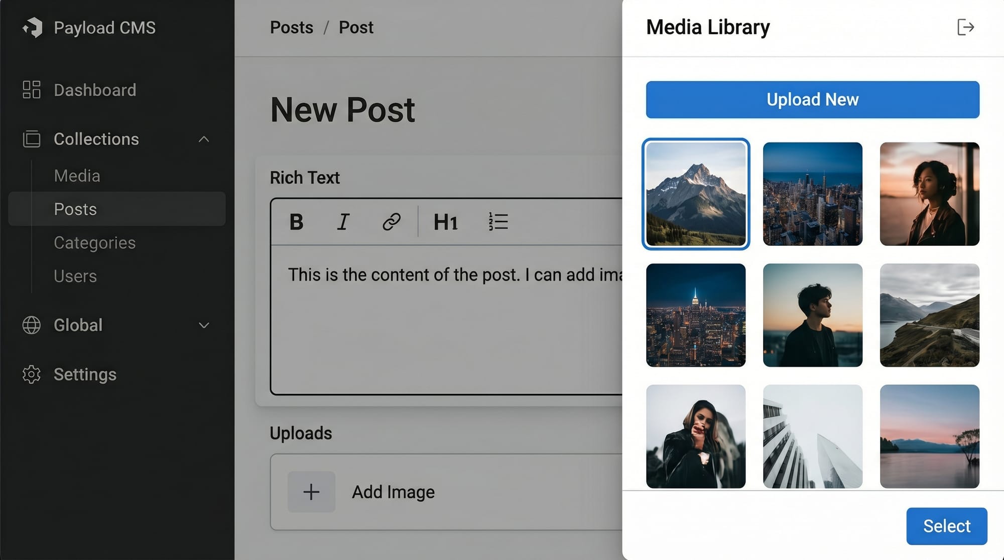Click the Upload New button

click(x=812, y=99)
